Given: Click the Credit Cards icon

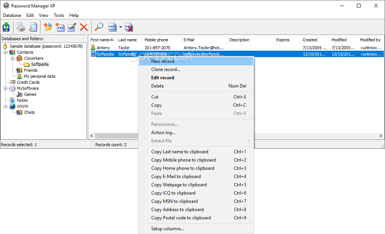Looking at the screenshot, I should 12,82.
